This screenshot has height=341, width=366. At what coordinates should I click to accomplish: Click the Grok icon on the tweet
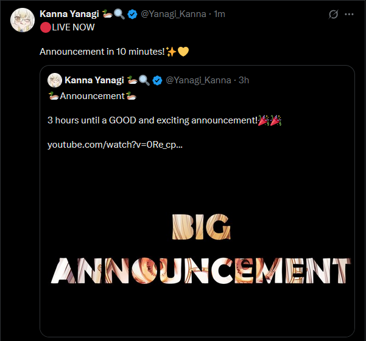coord(333,14)
